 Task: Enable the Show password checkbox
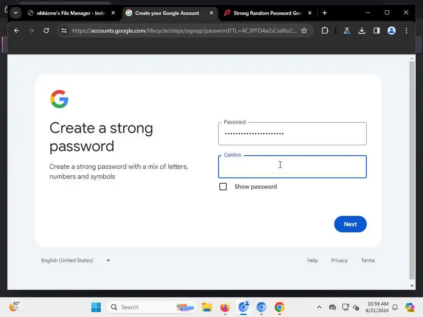point(223,187)
